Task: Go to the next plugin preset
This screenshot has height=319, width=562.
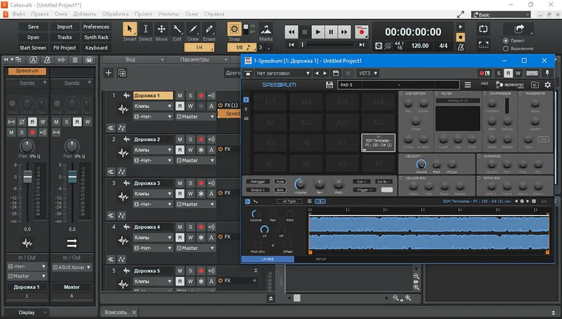Action: click(x=325, y=73)
